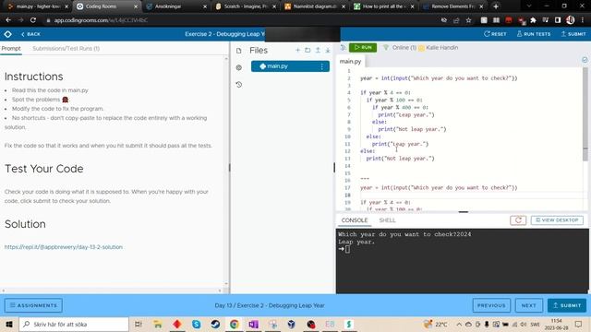Open the three-dot menu on main.py
The image size is (591, 332).
point(322,66)
